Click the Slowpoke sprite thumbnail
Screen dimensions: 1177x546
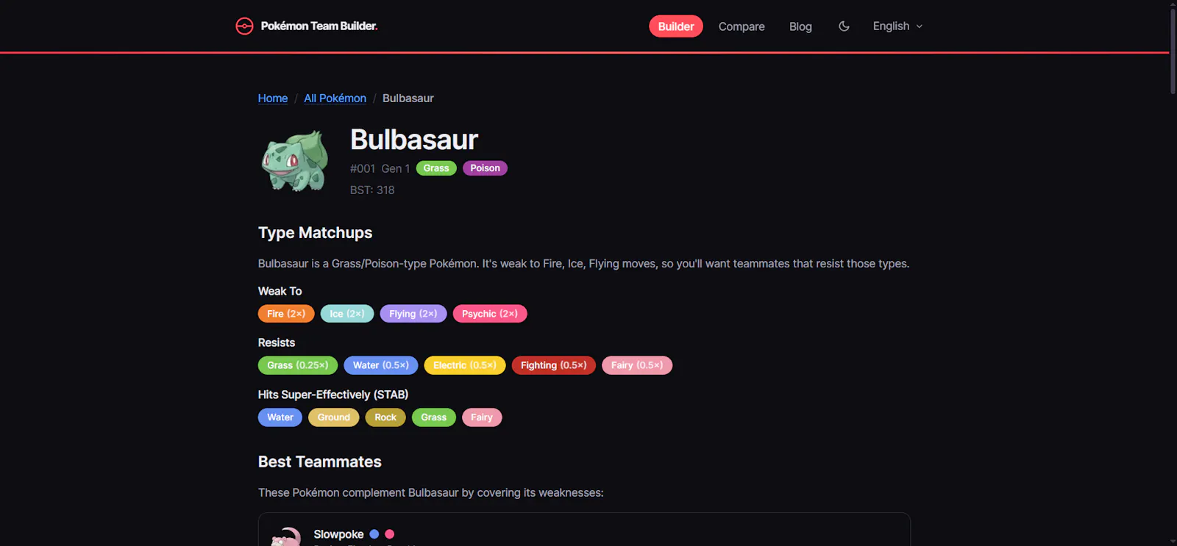pos(286,536)
